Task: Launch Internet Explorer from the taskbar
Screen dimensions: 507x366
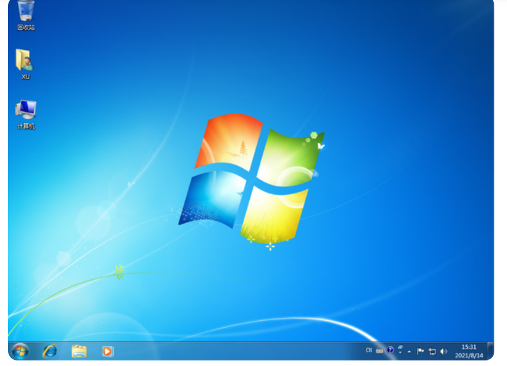Action: point(49,351)
